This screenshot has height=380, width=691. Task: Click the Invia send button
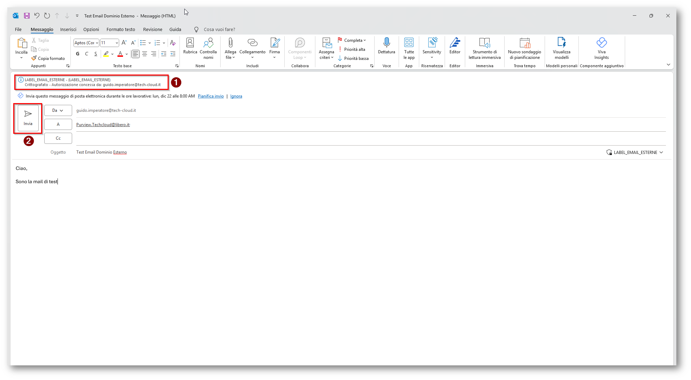[x=28, y=118]
